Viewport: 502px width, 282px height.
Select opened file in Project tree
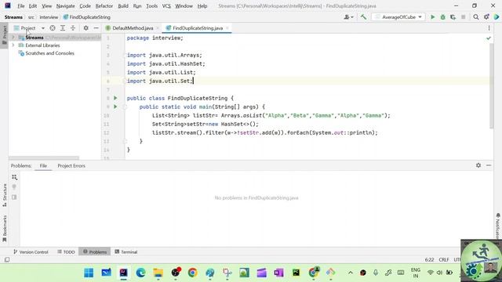(53, 28)
